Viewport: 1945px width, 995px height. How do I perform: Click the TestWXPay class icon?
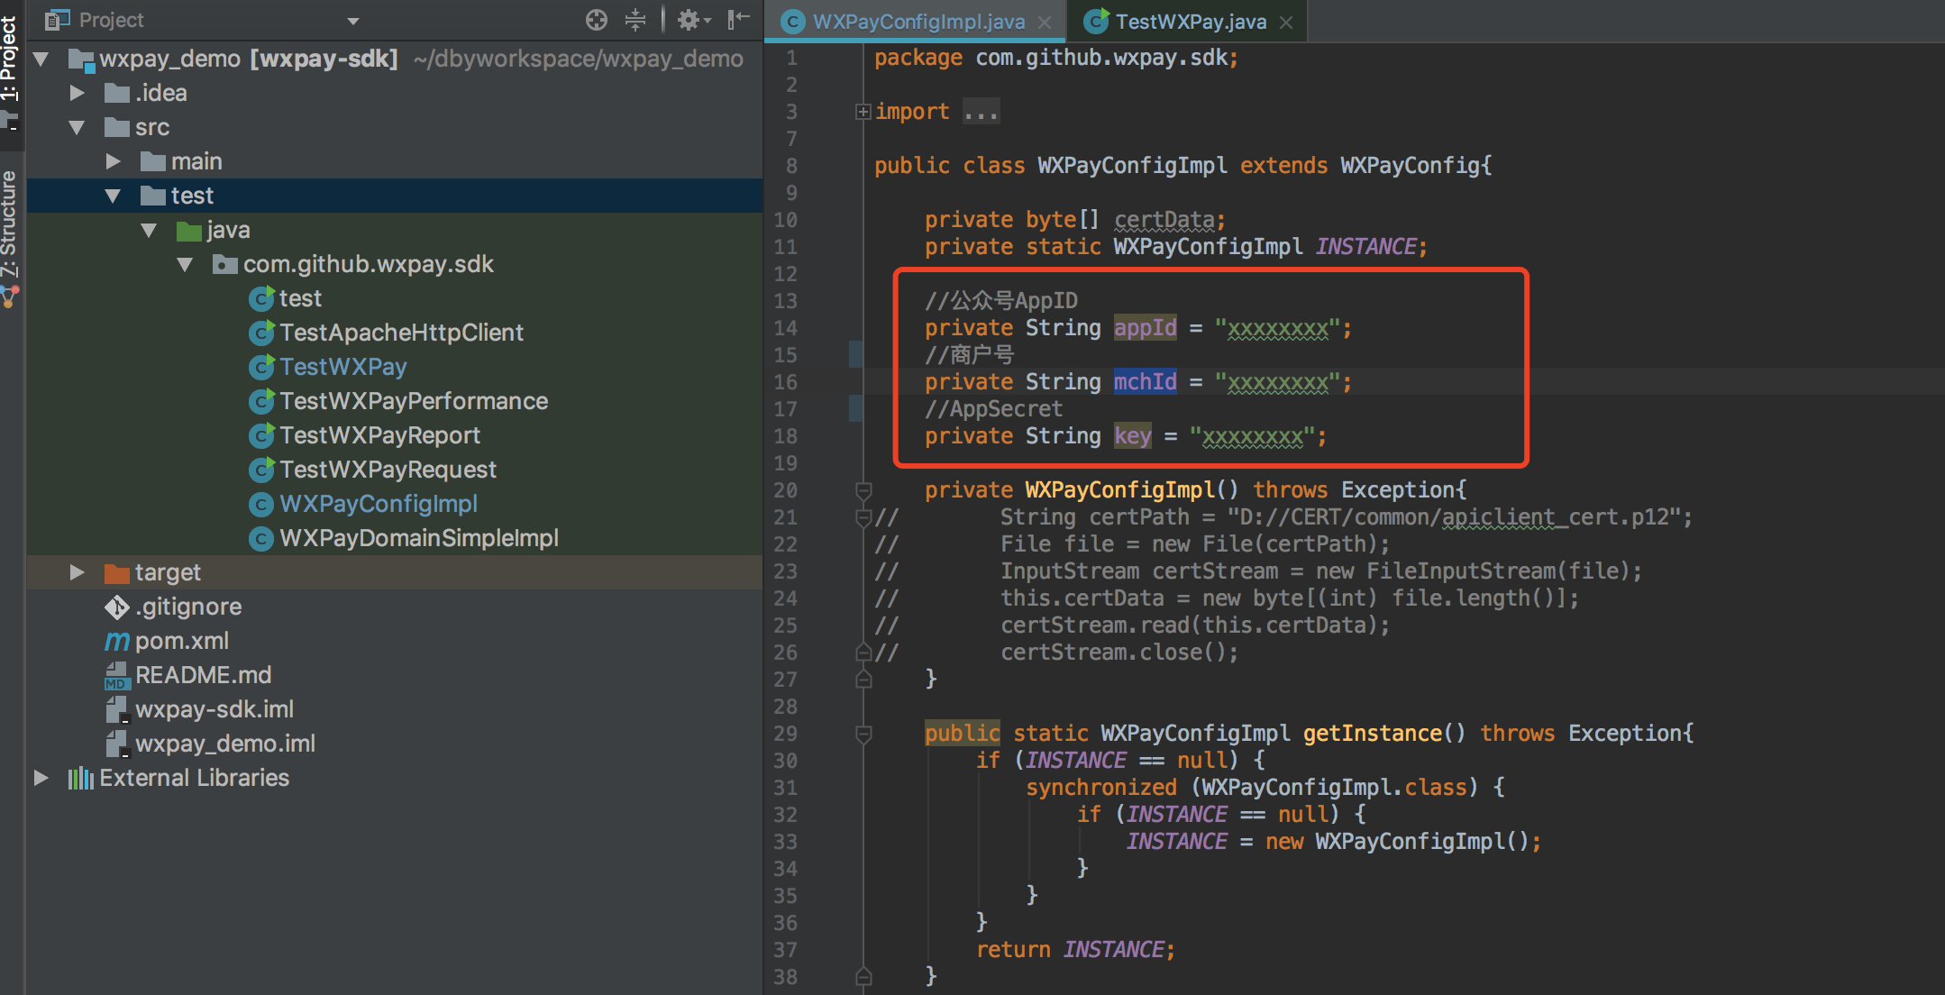tap(261, 367)
